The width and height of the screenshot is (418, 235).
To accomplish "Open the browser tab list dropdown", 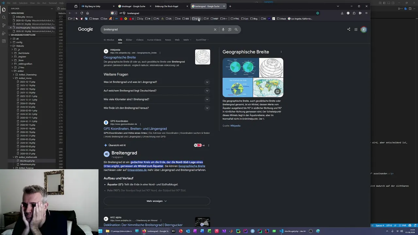I will 338,6.
